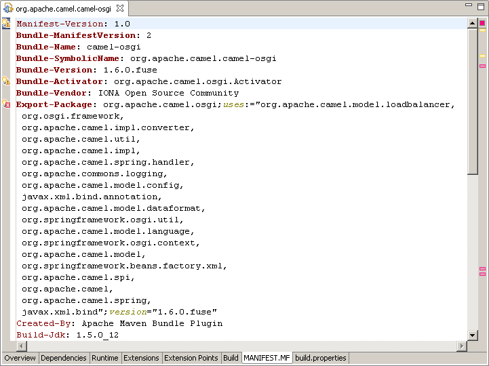Click org.apache.camel.osgi.Activator value
489x366 pixels.
pyautogui.click(x=198, y=81)
